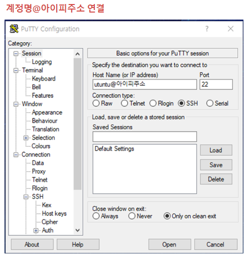Collapse the Terminal tree node
246x257 pixels.
(16, 70)
